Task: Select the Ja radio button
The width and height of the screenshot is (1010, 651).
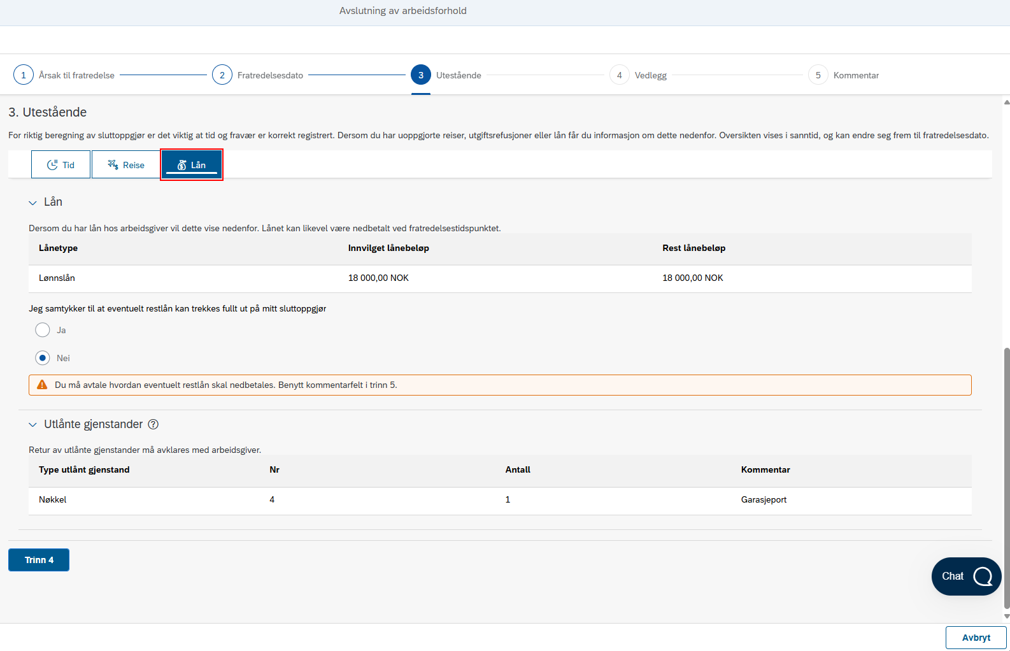Action: [x=43, y=330]
